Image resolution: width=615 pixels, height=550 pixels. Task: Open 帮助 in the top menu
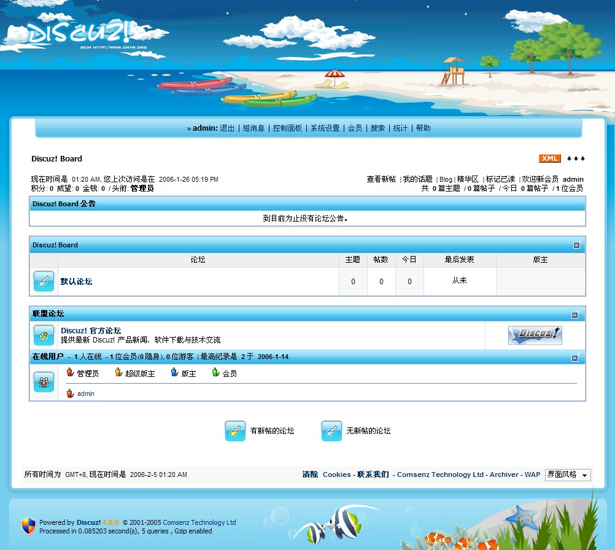coord(424,128)
